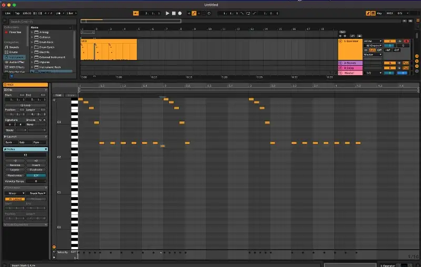Toggle Draw Mode pencil icon
421x267 pixels.
coord(368,13)
